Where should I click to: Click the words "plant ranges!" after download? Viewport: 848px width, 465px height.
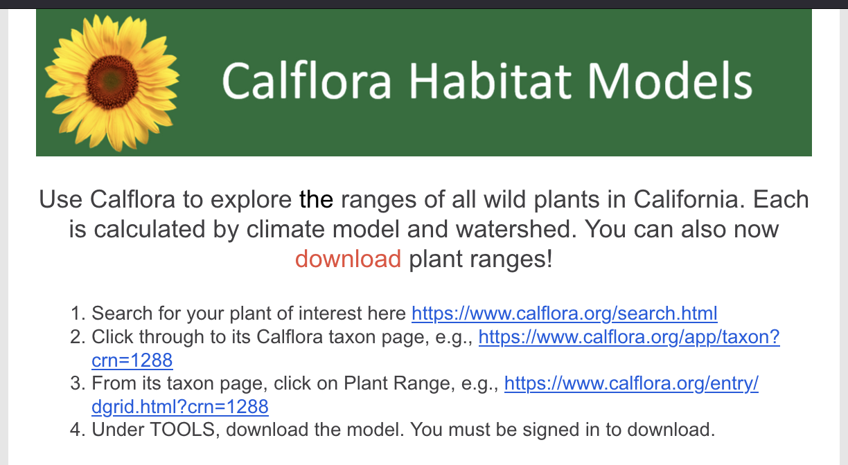(x=481, y=259)
